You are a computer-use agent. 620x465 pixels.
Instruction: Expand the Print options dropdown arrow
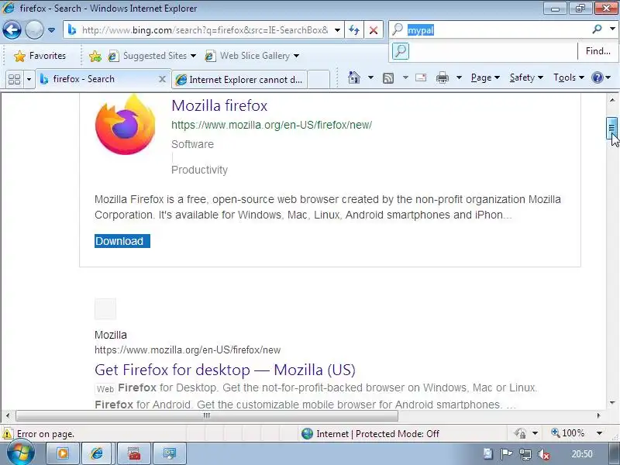coord(459,77)
